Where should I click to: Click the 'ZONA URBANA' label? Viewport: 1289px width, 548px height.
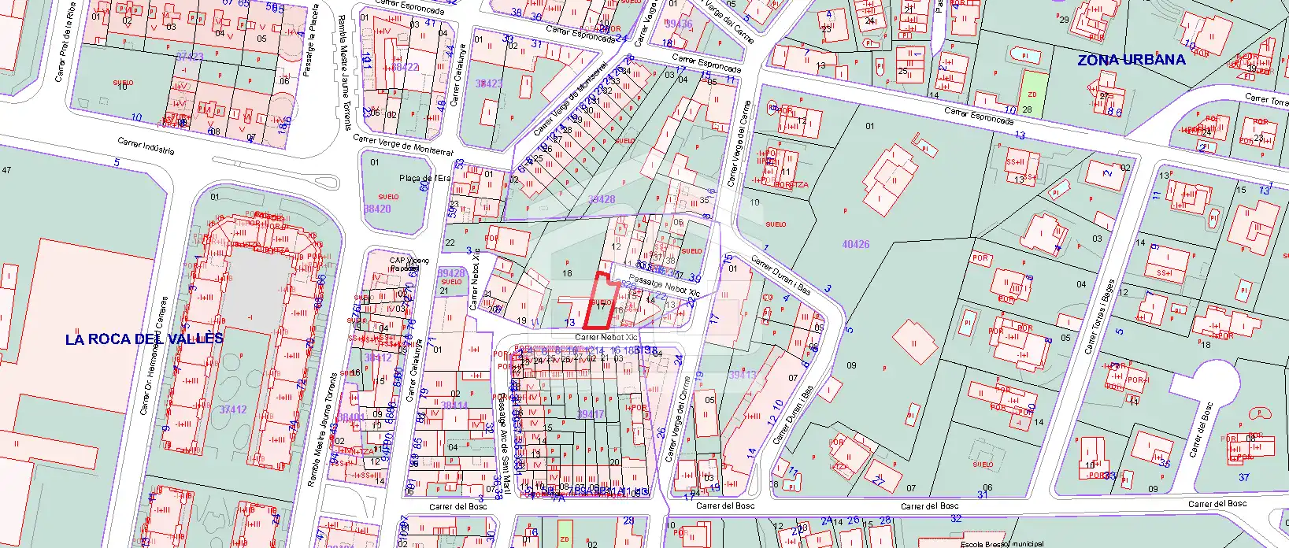coord(1131,60)
